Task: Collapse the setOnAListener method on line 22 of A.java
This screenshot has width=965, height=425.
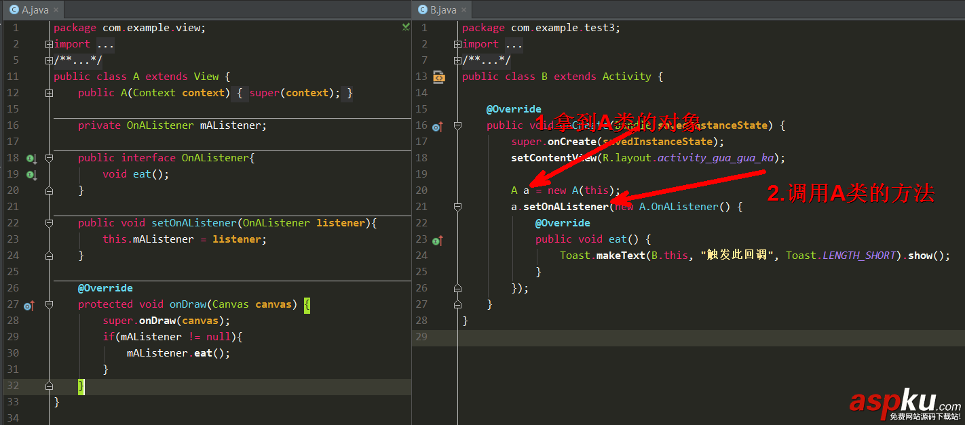Action: click(x=49, y=223)
